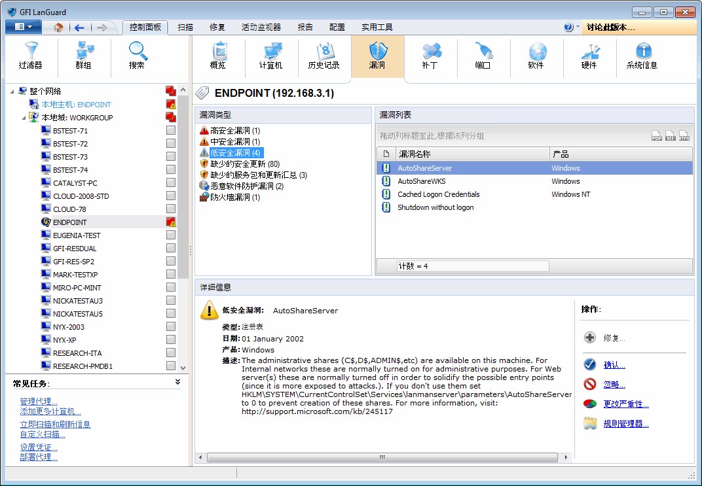Click the Add more computers (添加更多计算机) link
Image resolution: width=702 pixels, height=486 pixels.
pyautogui.click(x=50, y=411)
